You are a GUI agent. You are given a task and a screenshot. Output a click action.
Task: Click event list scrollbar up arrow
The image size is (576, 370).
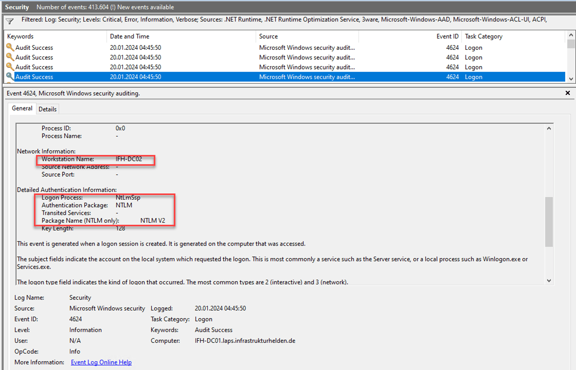[570, 35]
